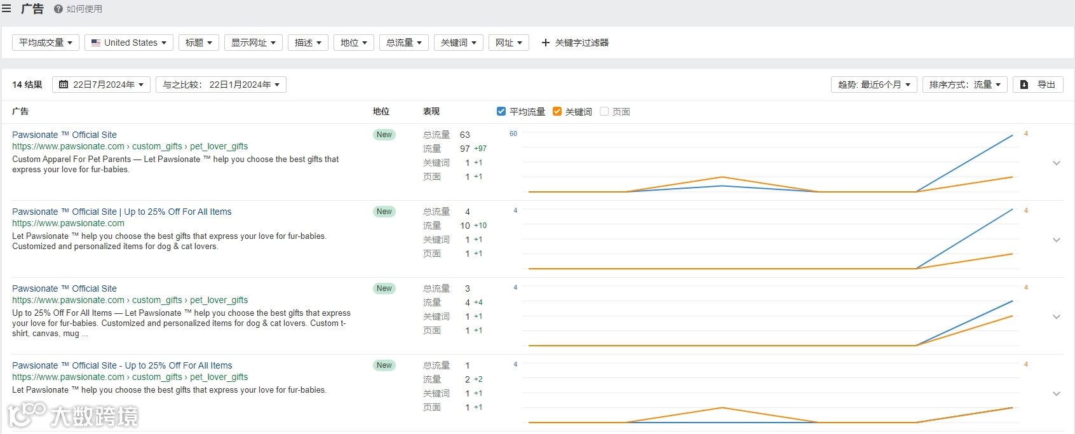Open the 描述 filter dropdown
Image resolution: width=1075 pixels, height=434 pixels.
coord(308,43)
